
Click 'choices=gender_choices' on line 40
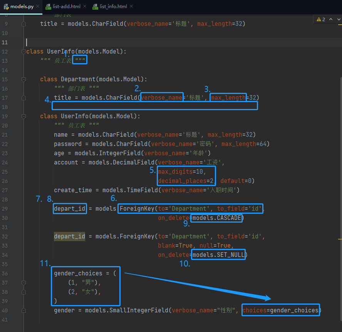click(x=280, y=310)
